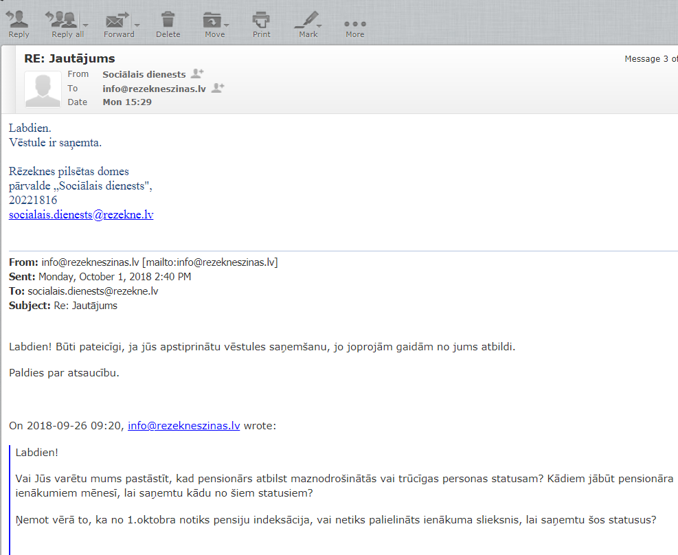
Task: Click 'On 2018-09-26 09:20' quote header text
Action: [x=67, y=426]
